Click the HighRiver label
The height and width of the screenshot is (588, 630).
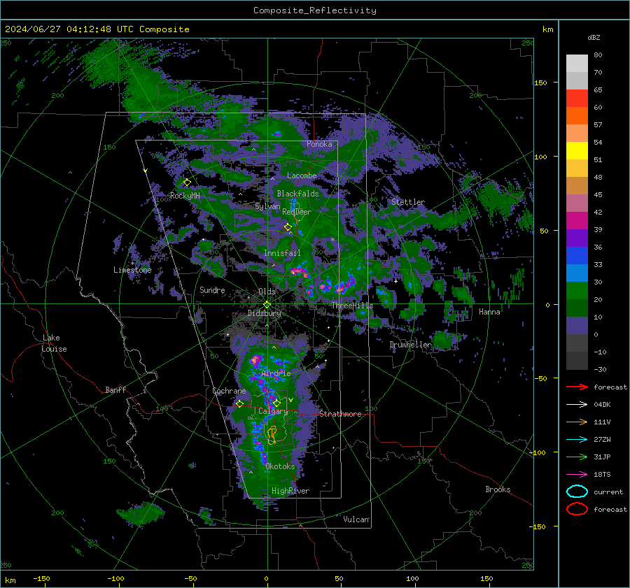pyautogui.click(x=290, y=491)
